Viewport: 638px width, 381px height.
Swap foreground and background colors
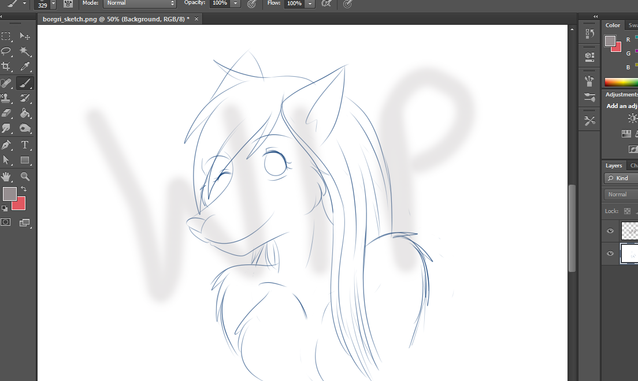tap(24, 189)
